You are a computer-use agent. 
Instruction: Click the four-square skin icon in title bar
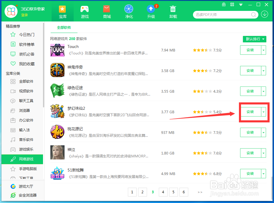click(232, 4)
